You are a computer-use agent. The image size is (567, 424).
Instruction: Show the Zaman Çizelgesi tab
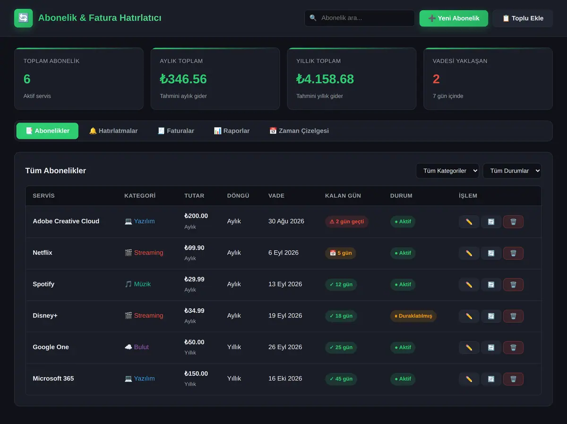299,131
